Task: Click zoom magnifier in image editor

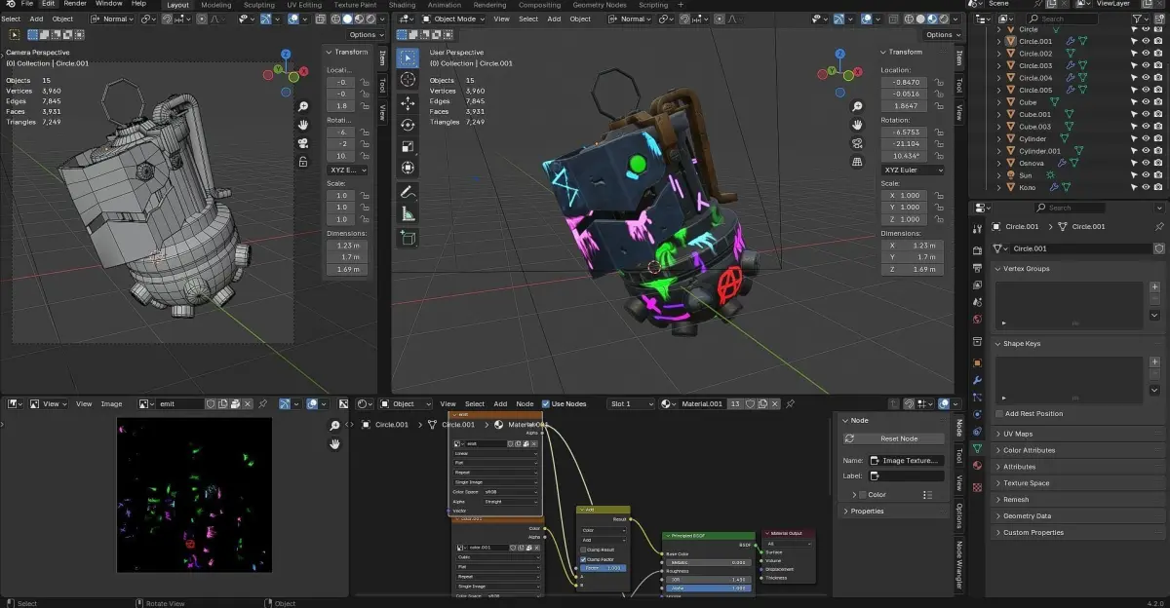Action: click(x=334, y=426)
